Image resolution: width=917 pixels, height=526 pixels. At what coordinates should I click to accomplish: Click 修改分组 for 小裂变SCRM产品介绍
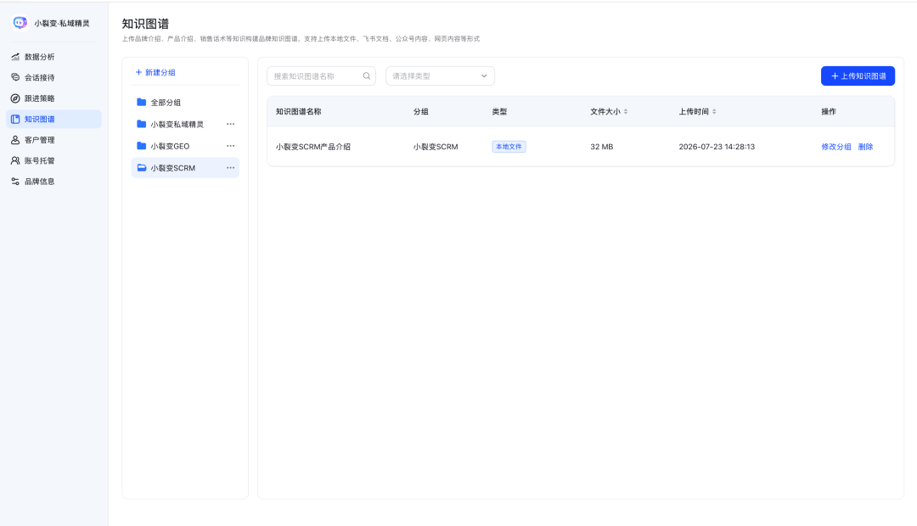pyautogui.click(x=836, y=147)
